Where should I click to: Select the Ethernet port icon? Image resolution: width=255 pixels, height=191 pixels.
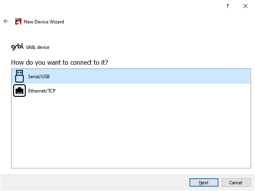[x=19, y=91]
